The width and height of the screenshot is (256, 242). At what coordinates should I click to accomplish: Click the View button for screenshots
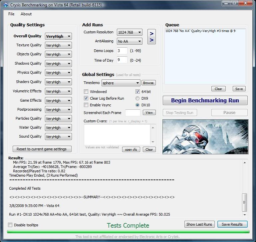149,112
